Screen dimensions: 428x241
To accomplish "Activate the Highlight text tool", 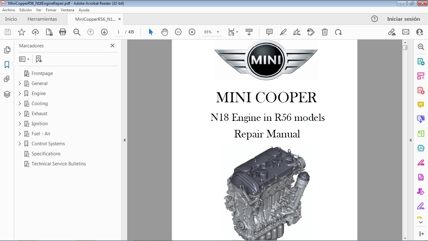I will pyautogui.click(x=283, y=32).
